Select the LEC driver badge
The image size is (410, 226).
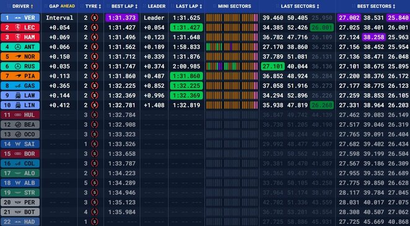click(20, 27)
